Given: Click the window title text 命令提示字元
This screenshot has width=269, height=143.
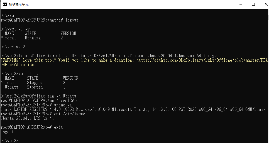Looking at the screenshot, I should pos(18,4).
